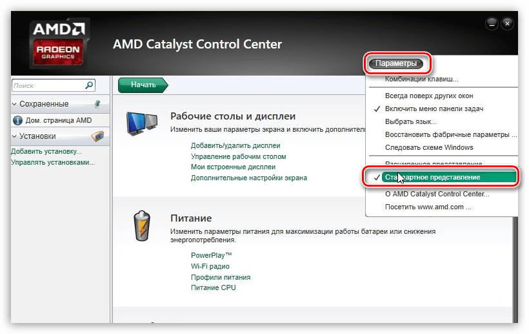Click the pin icon beside Сохраненные
This screenshot has width=529, height=334.
97,103
